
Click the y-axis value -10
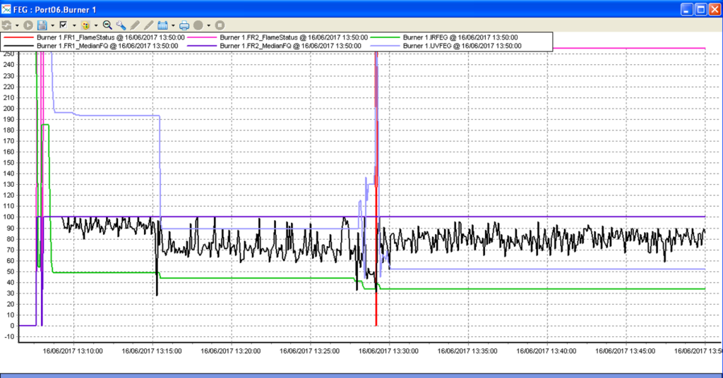click(10, 337)
